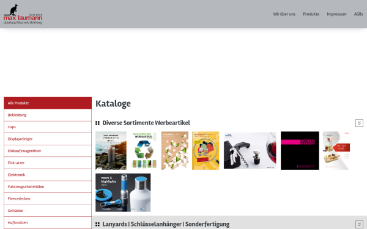Open the Haftnotizen category
This screenshot has height=229, width=367.
(48, 222)
